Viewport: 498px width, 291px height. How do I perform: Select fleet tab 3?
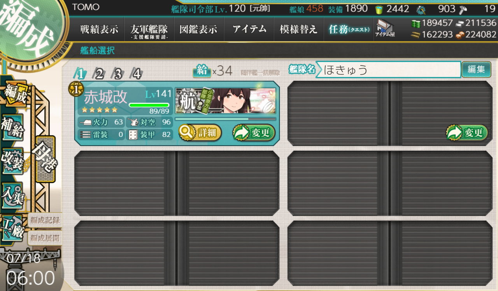point(118,73)
